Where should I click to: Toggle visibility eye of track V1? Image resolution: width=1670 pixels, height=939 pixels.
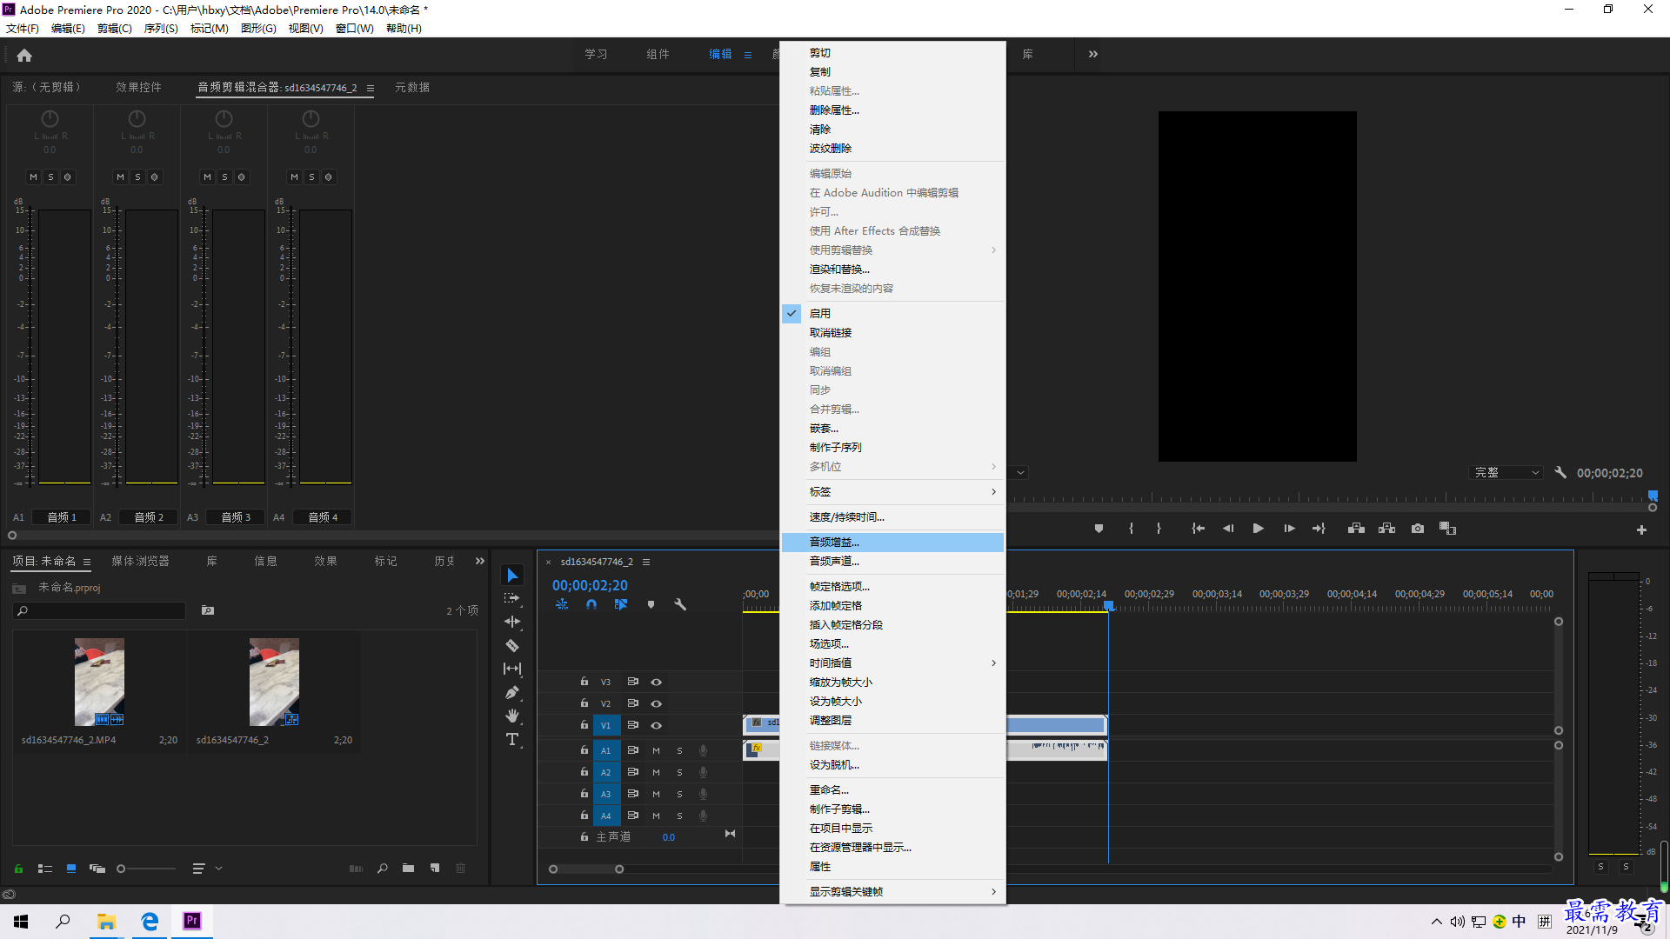pyautogui.click(x=657, y=725)
